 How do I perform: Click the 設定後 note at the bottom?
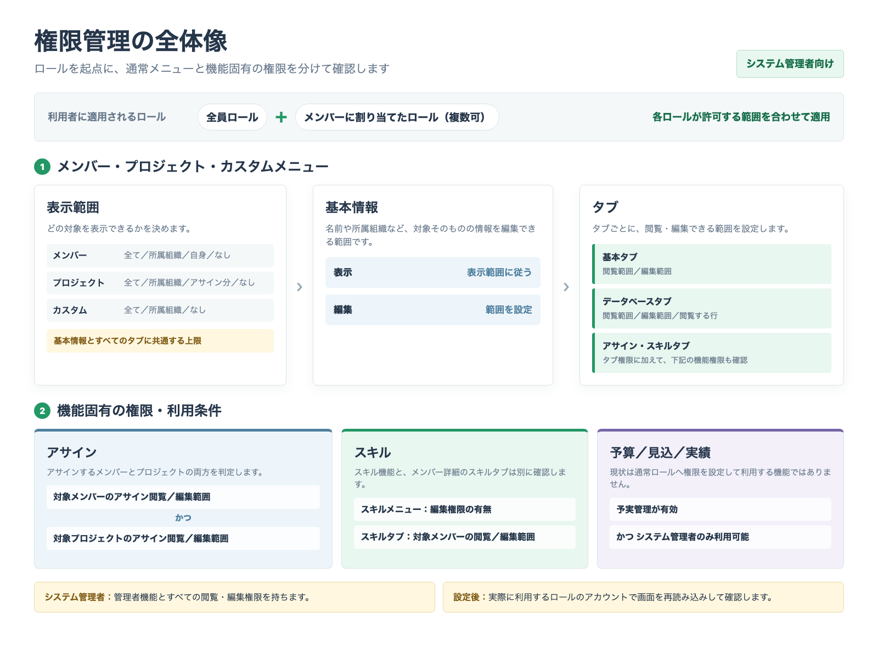(x=643, y=597)
